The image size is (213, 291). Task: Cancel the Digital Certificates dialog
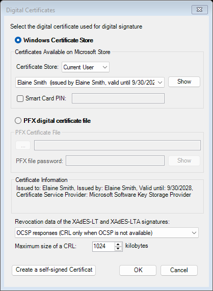pos(179,270)
